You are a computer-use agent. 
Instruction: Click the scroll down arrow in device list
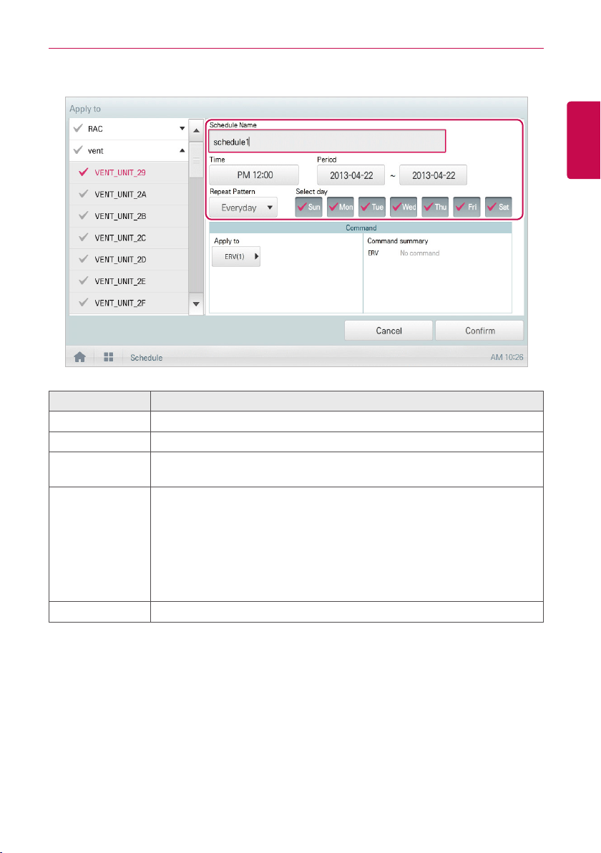pyautogui.click(x=196, y=304)
